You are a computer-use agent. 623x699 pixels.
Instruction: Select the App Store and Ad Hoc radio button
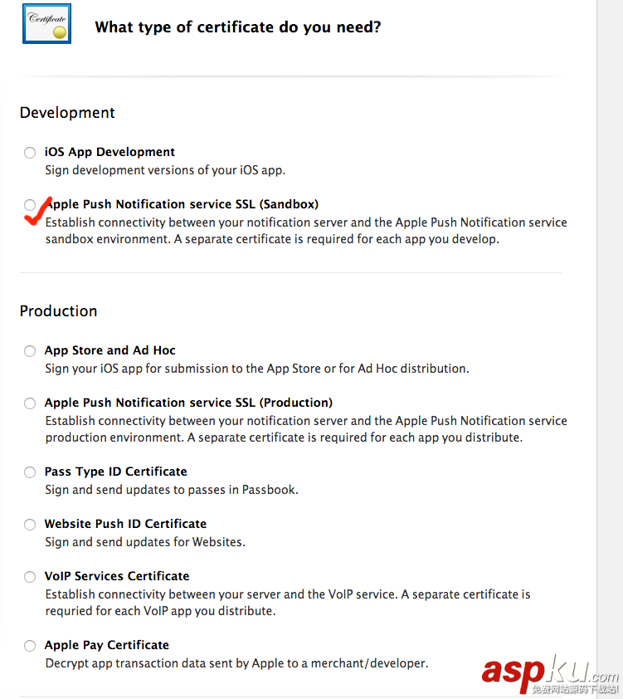pos(30,351)
